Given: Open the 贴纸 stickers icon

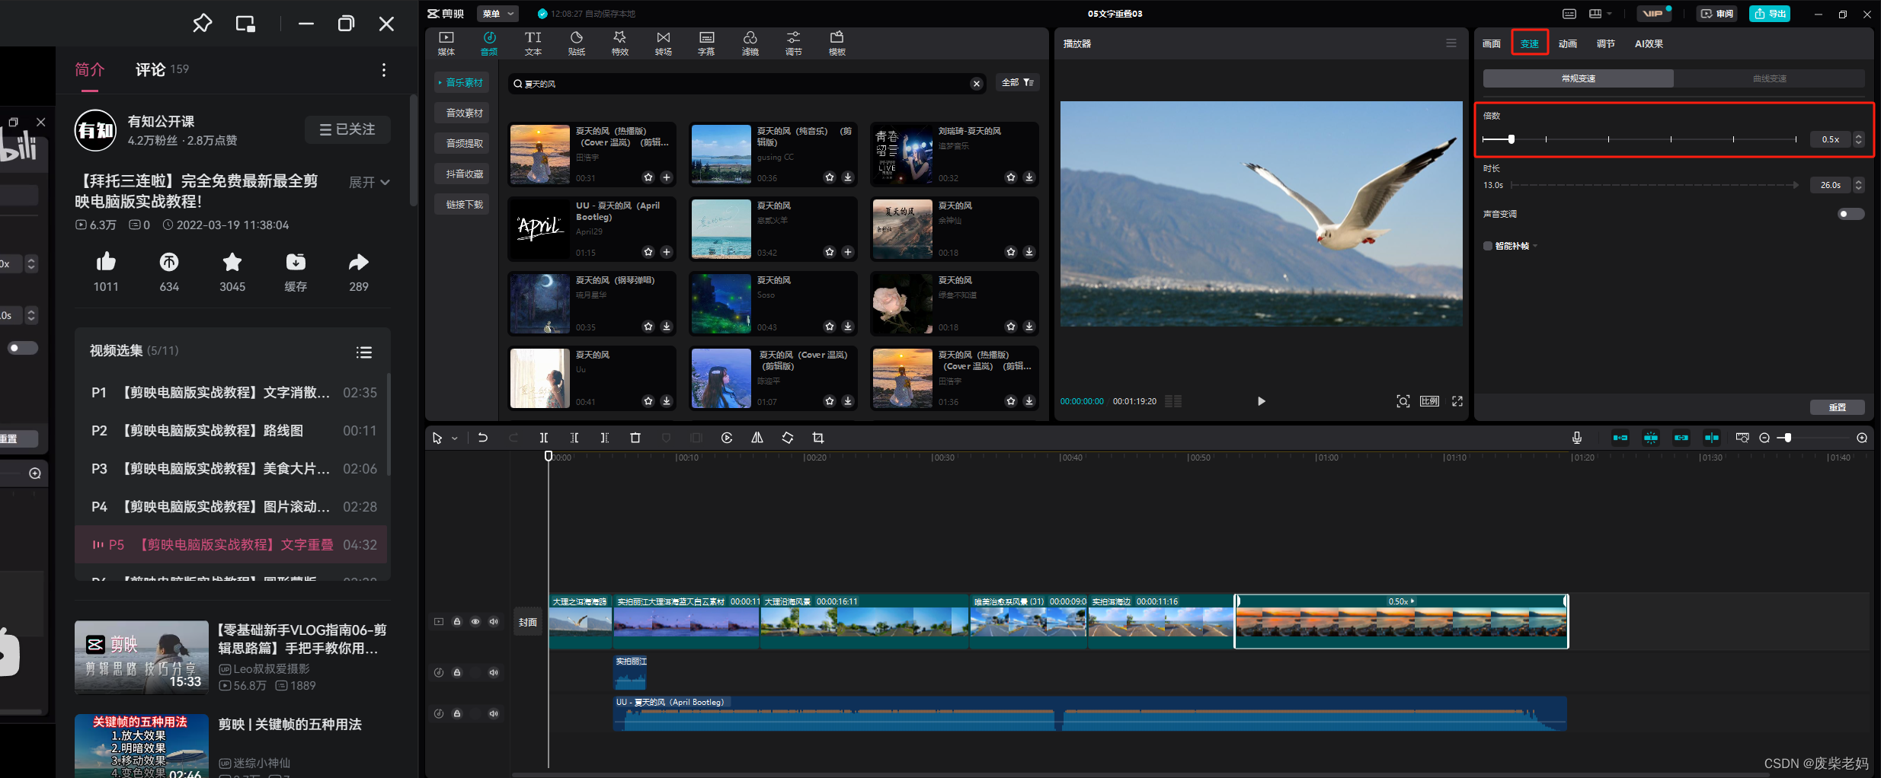Looking at the screenshot, I should pos(577,43).
